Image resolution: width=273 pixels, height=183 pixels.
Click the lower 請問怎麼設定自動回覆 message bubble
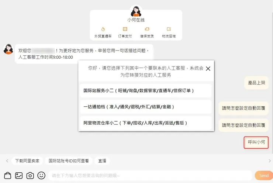pyautogui.click(x=243, y=125)
